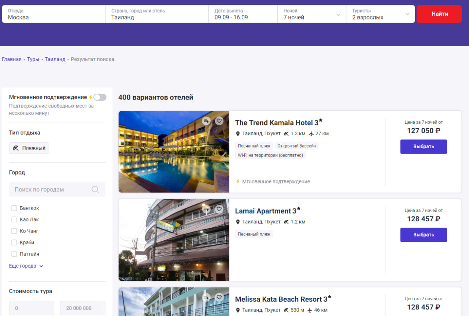Click beach umbrella icon next to 530 м

tap(287, 310)
